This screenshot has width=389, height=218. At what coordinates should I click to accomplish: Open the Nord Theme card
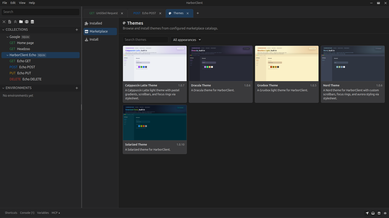point(353,74)
